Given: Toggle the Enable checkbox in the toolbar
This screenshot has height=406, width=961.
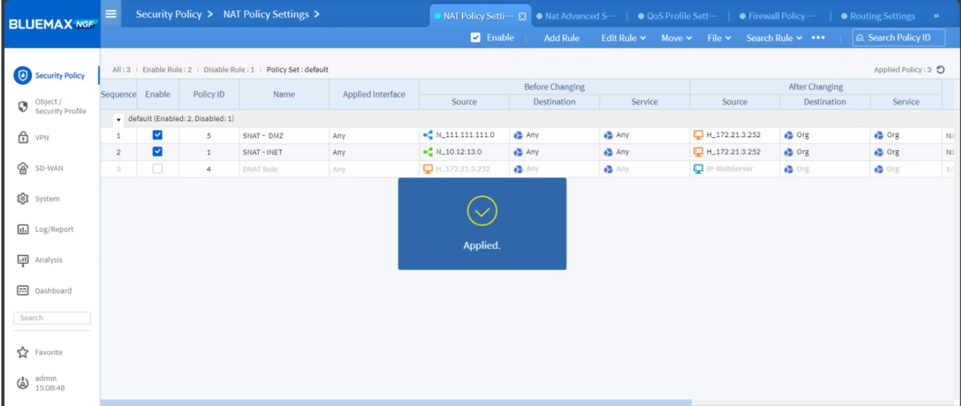Looking at the screenshot, I should 475,38.
